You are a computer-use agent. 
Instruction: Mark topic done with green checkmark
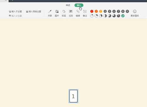[123, 16]
